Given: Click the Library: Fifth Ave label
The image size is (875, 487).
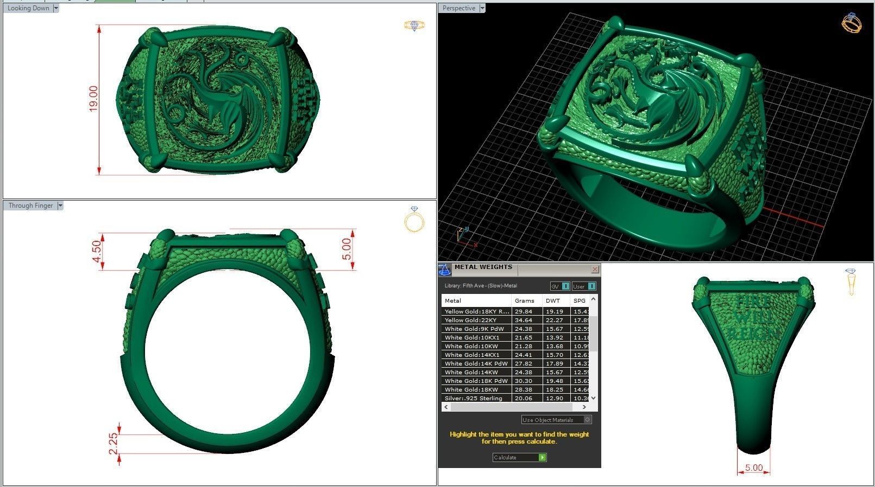Looking at the screenshot, I should 481,285.
